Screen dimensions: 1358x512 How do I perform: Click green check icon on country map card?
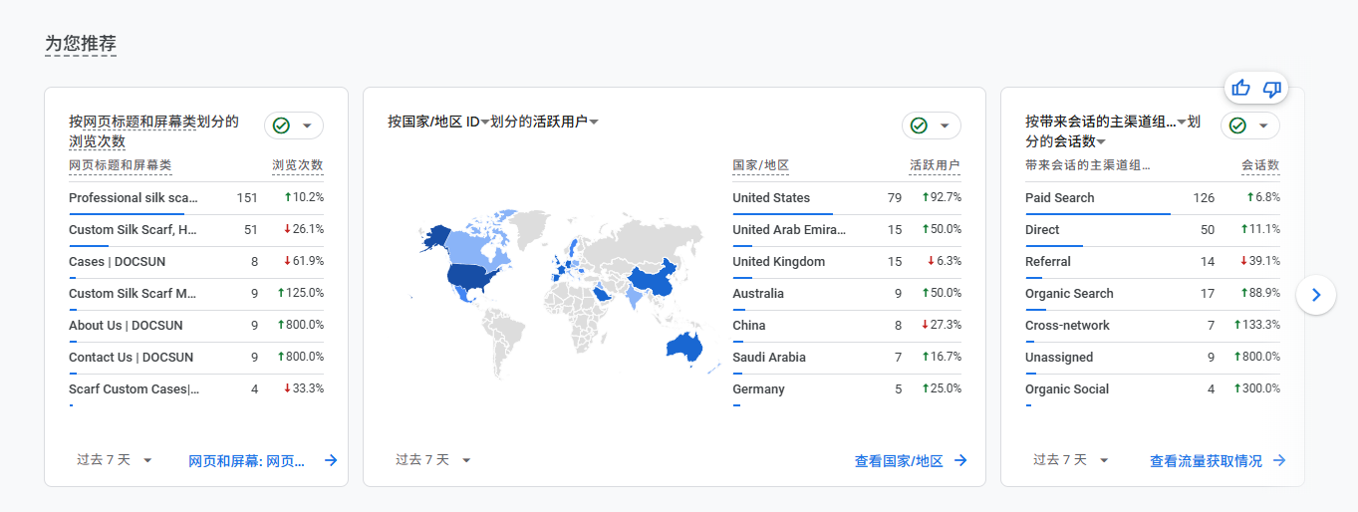[x=919, y=126]
